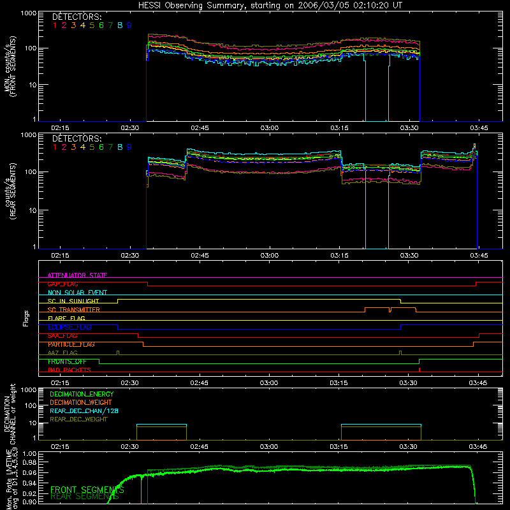The image size is (510, 510).
Task: Click the Flags y-axis title
Action: point(26,318)
